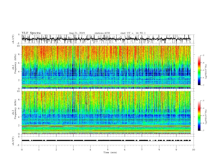Screen dimensions: 218x168
Task: Click the 'ch.1 Frequency (kHz)' axis label
Action: pos(14,64)
